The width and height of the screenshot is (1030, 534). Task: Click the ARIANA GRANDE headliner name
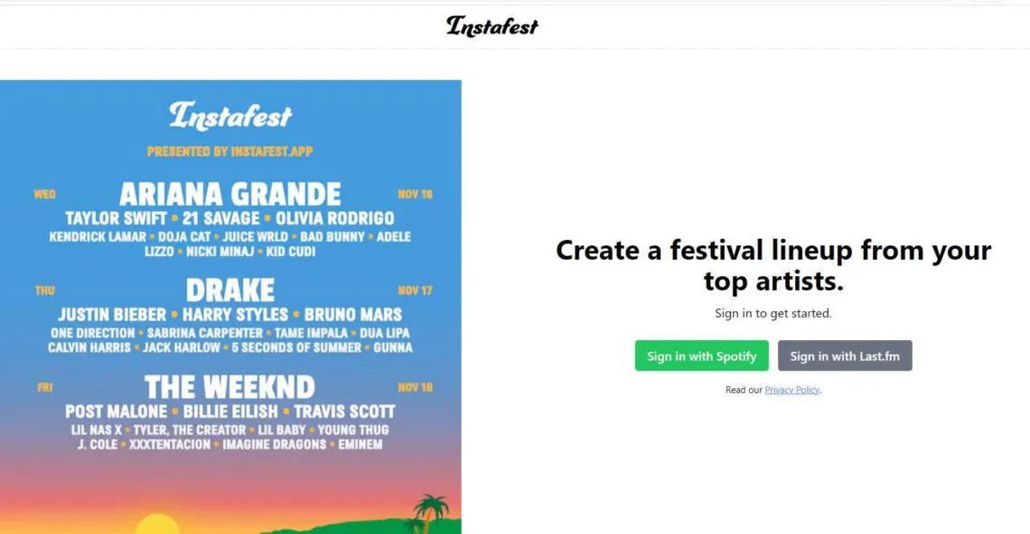tap(230, 193)
